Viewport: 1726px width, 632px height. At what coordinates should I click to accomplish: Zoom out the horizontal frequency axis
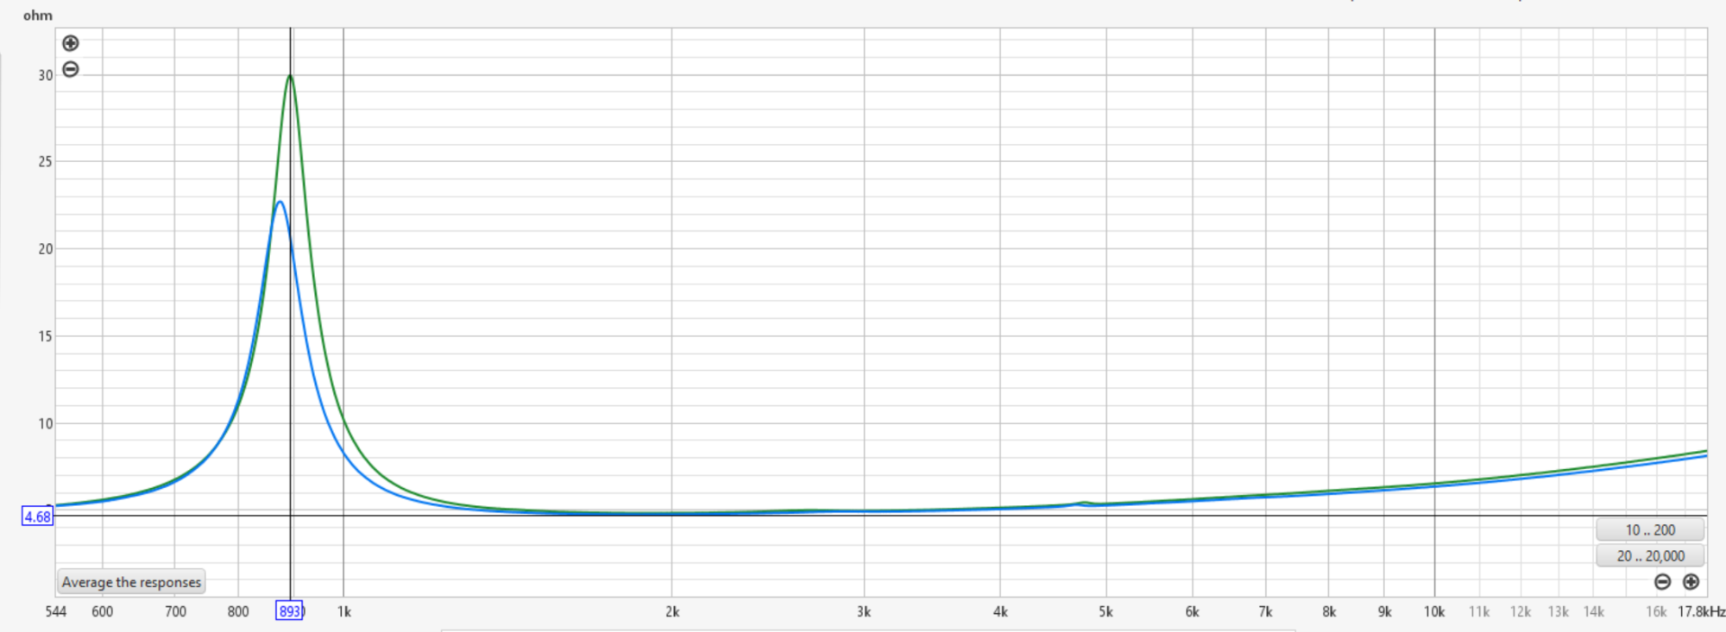tap(1662, 582)
